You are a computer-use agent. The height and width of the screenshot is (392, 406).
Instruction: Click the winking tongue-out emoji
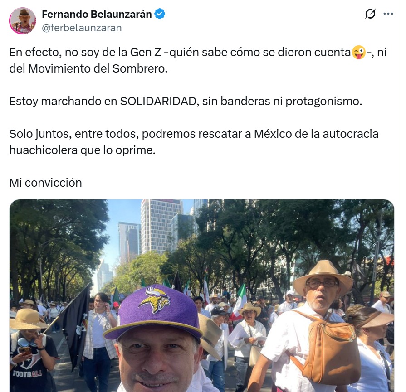[x=359, y=52]
